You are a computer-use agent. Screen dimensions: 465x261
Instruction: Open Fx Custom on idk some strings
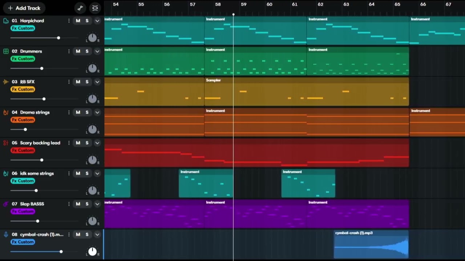click(x=23, y=181)
